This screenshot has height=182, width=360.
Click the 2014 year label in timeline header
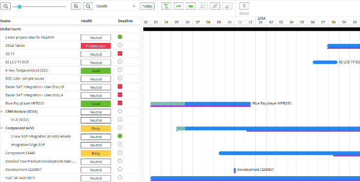point(261,18)
